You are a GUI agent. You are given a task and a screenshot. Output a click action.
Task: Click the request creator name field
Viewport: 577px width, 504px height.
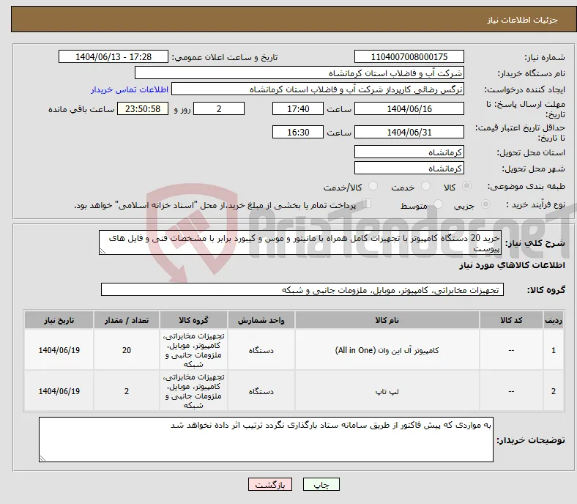[x=318, y=89]
